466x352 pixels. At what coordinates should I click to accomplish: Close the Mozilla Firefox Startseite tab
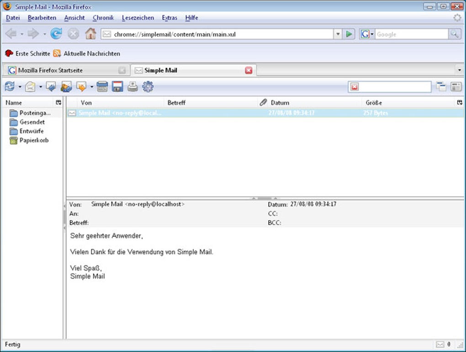coord(122,70)
